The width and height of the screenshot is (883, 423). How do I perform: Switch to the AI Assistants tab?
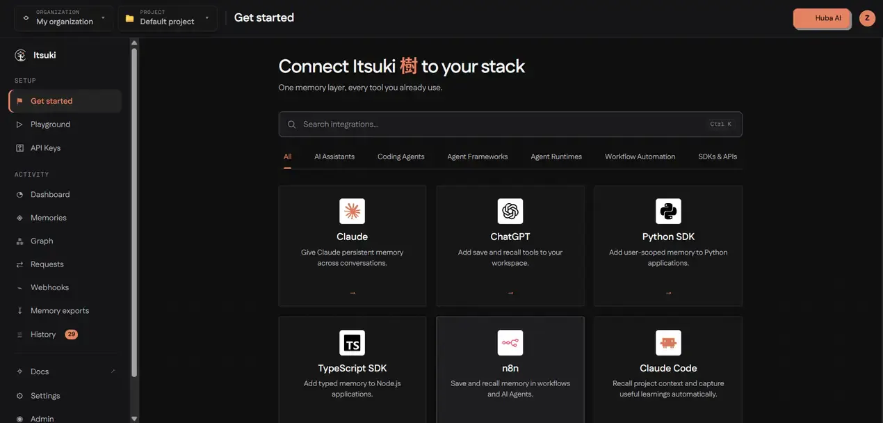point(334,157)
